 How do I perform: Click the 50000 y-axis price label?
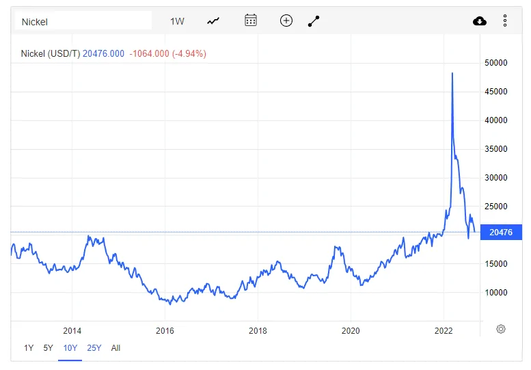coord(495,63)
